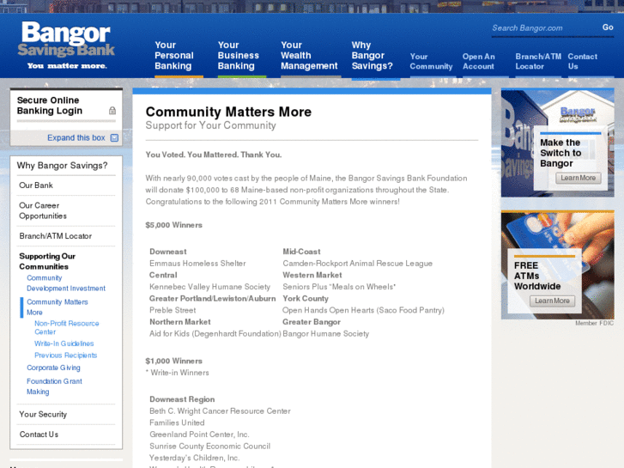This screenshot has height=468, width=624.
Task: Click Sunrise County Economic Council text
Action: 209,446
